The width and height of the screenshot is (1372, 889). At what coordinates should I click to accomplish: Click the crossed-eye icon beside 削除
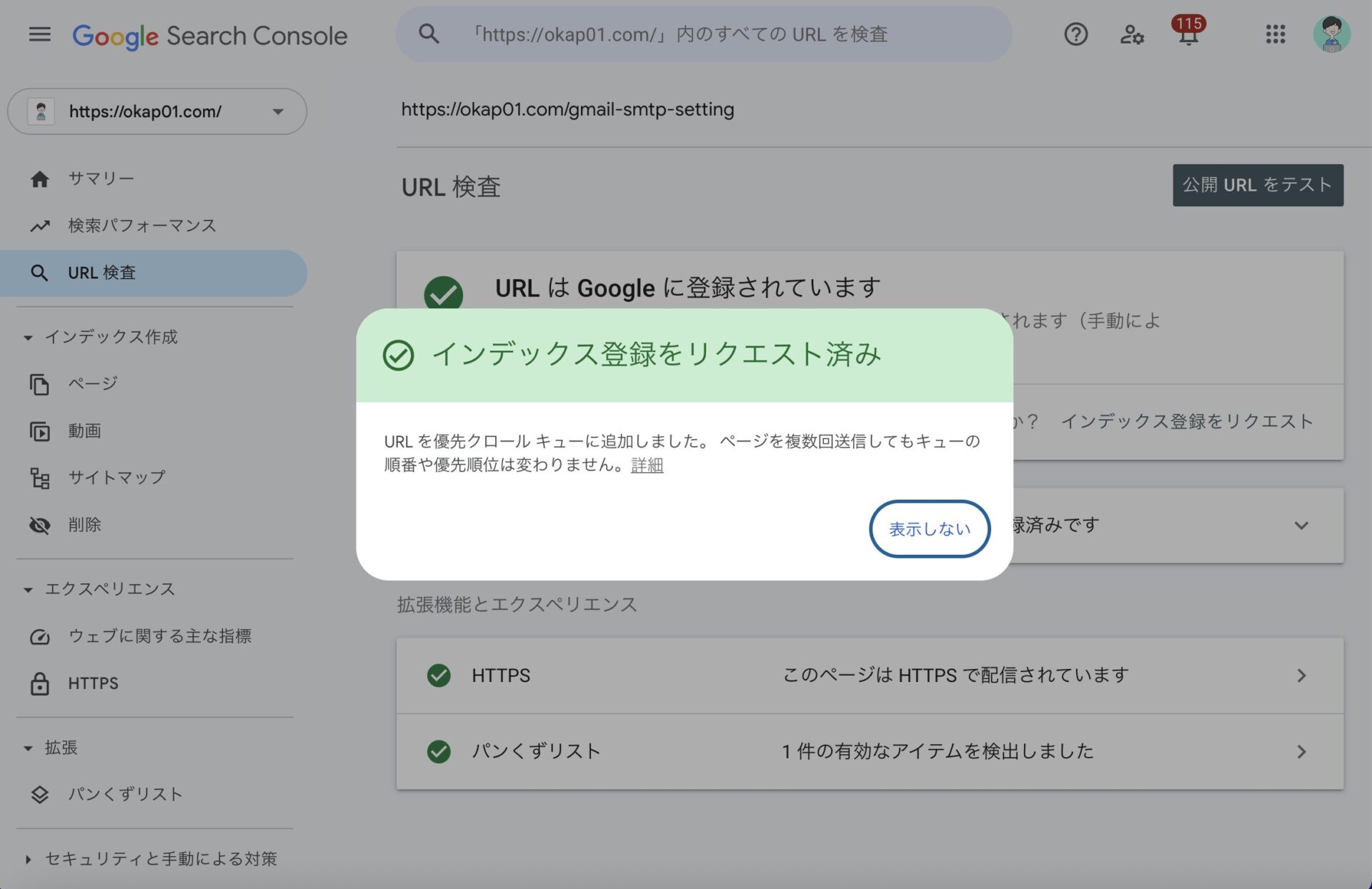[40, 526]
